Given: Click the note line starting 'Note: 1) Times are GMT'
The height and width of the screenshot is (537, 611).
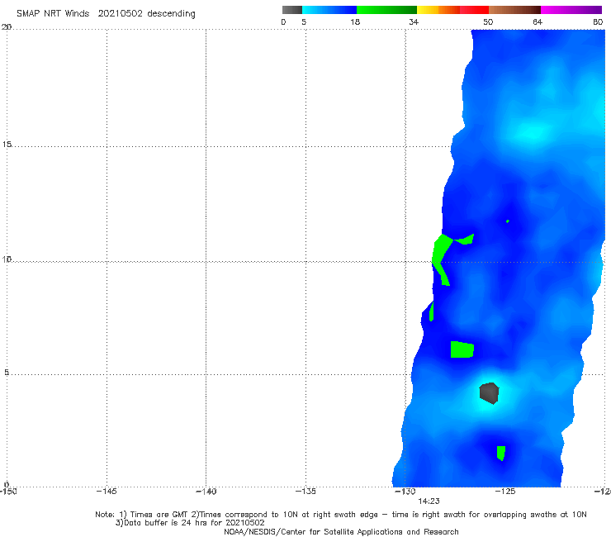Looking at the screenshot, I should pyautogui.click(x=340, y=515).
